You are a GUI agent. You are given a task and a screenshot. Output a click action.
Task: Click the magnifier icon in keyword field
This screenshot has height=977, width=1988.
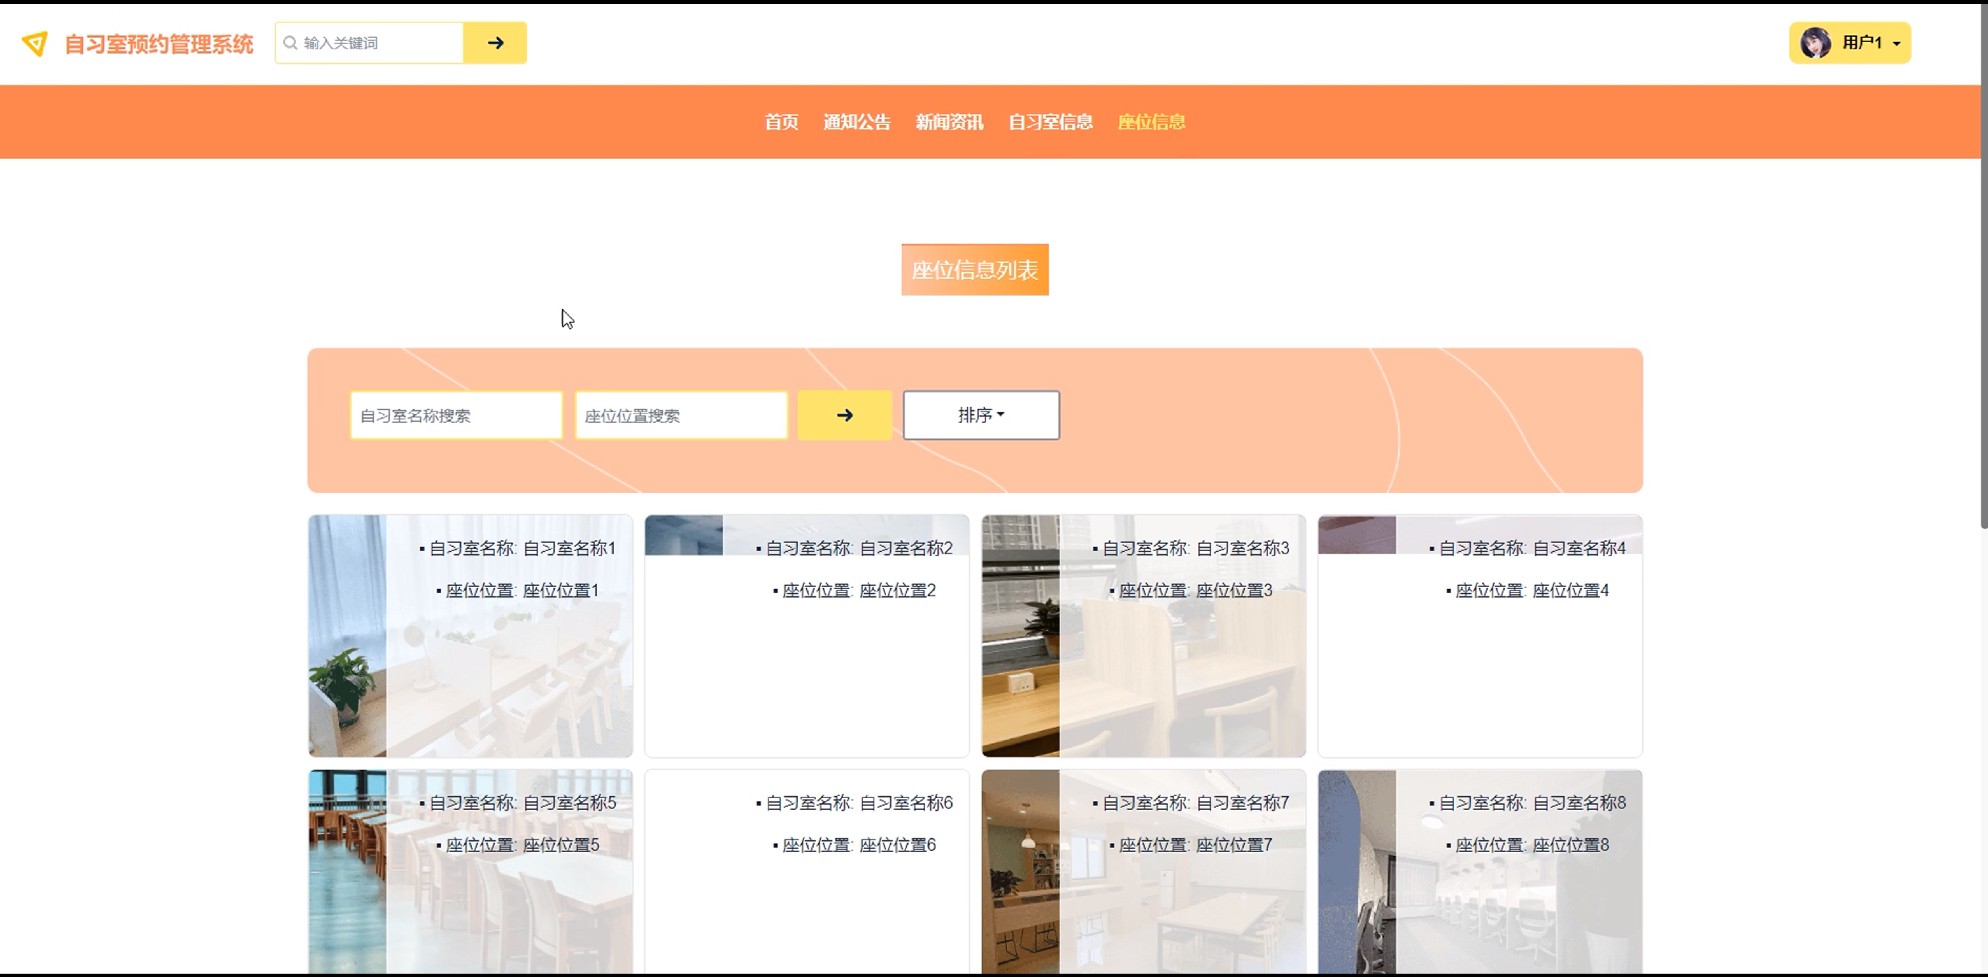pyautogui.click(x=290, y=43)
